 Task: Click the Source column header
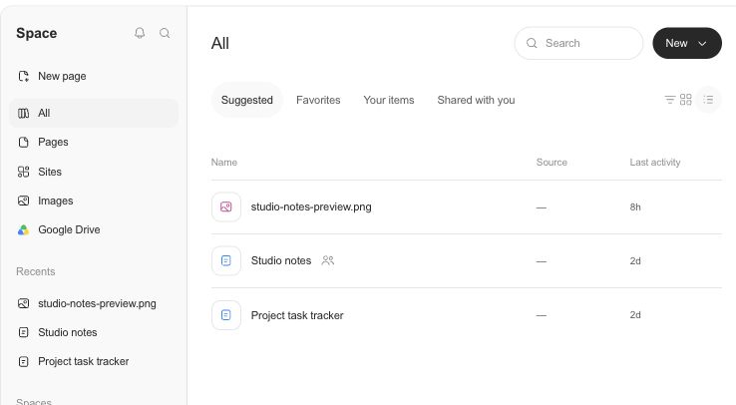click(552, 163)
